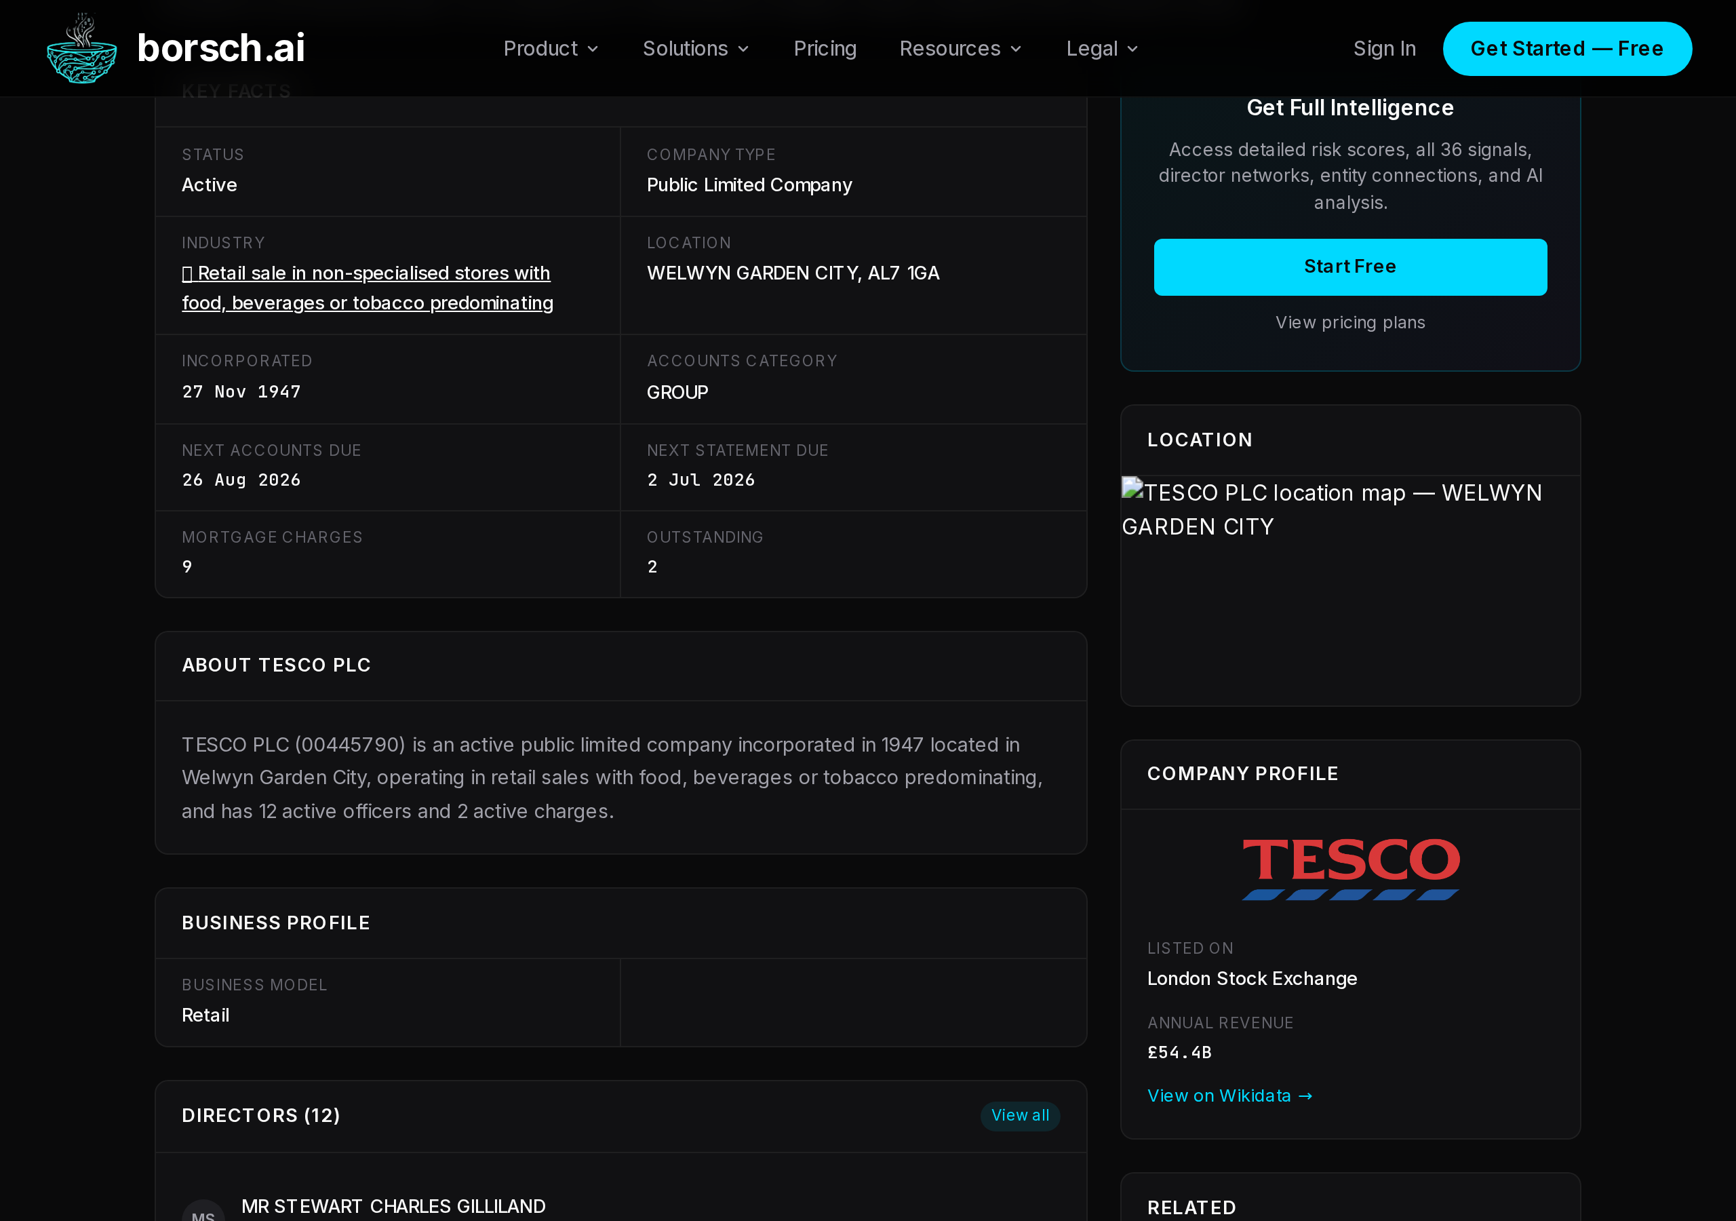Click View on Wikidata
The image size is (1736, 1221).
(1219, 1095)
